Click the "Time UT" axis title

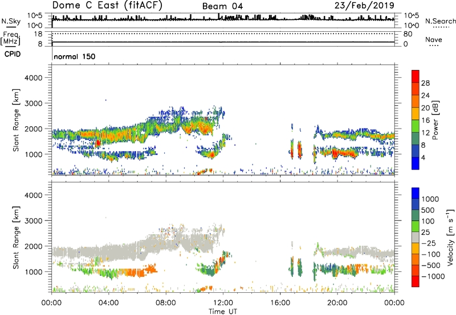223,312
